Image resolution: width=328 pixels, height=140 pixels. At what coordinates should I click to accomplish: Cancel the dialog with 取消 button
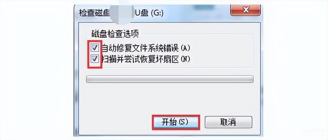[x=229, y=122]
